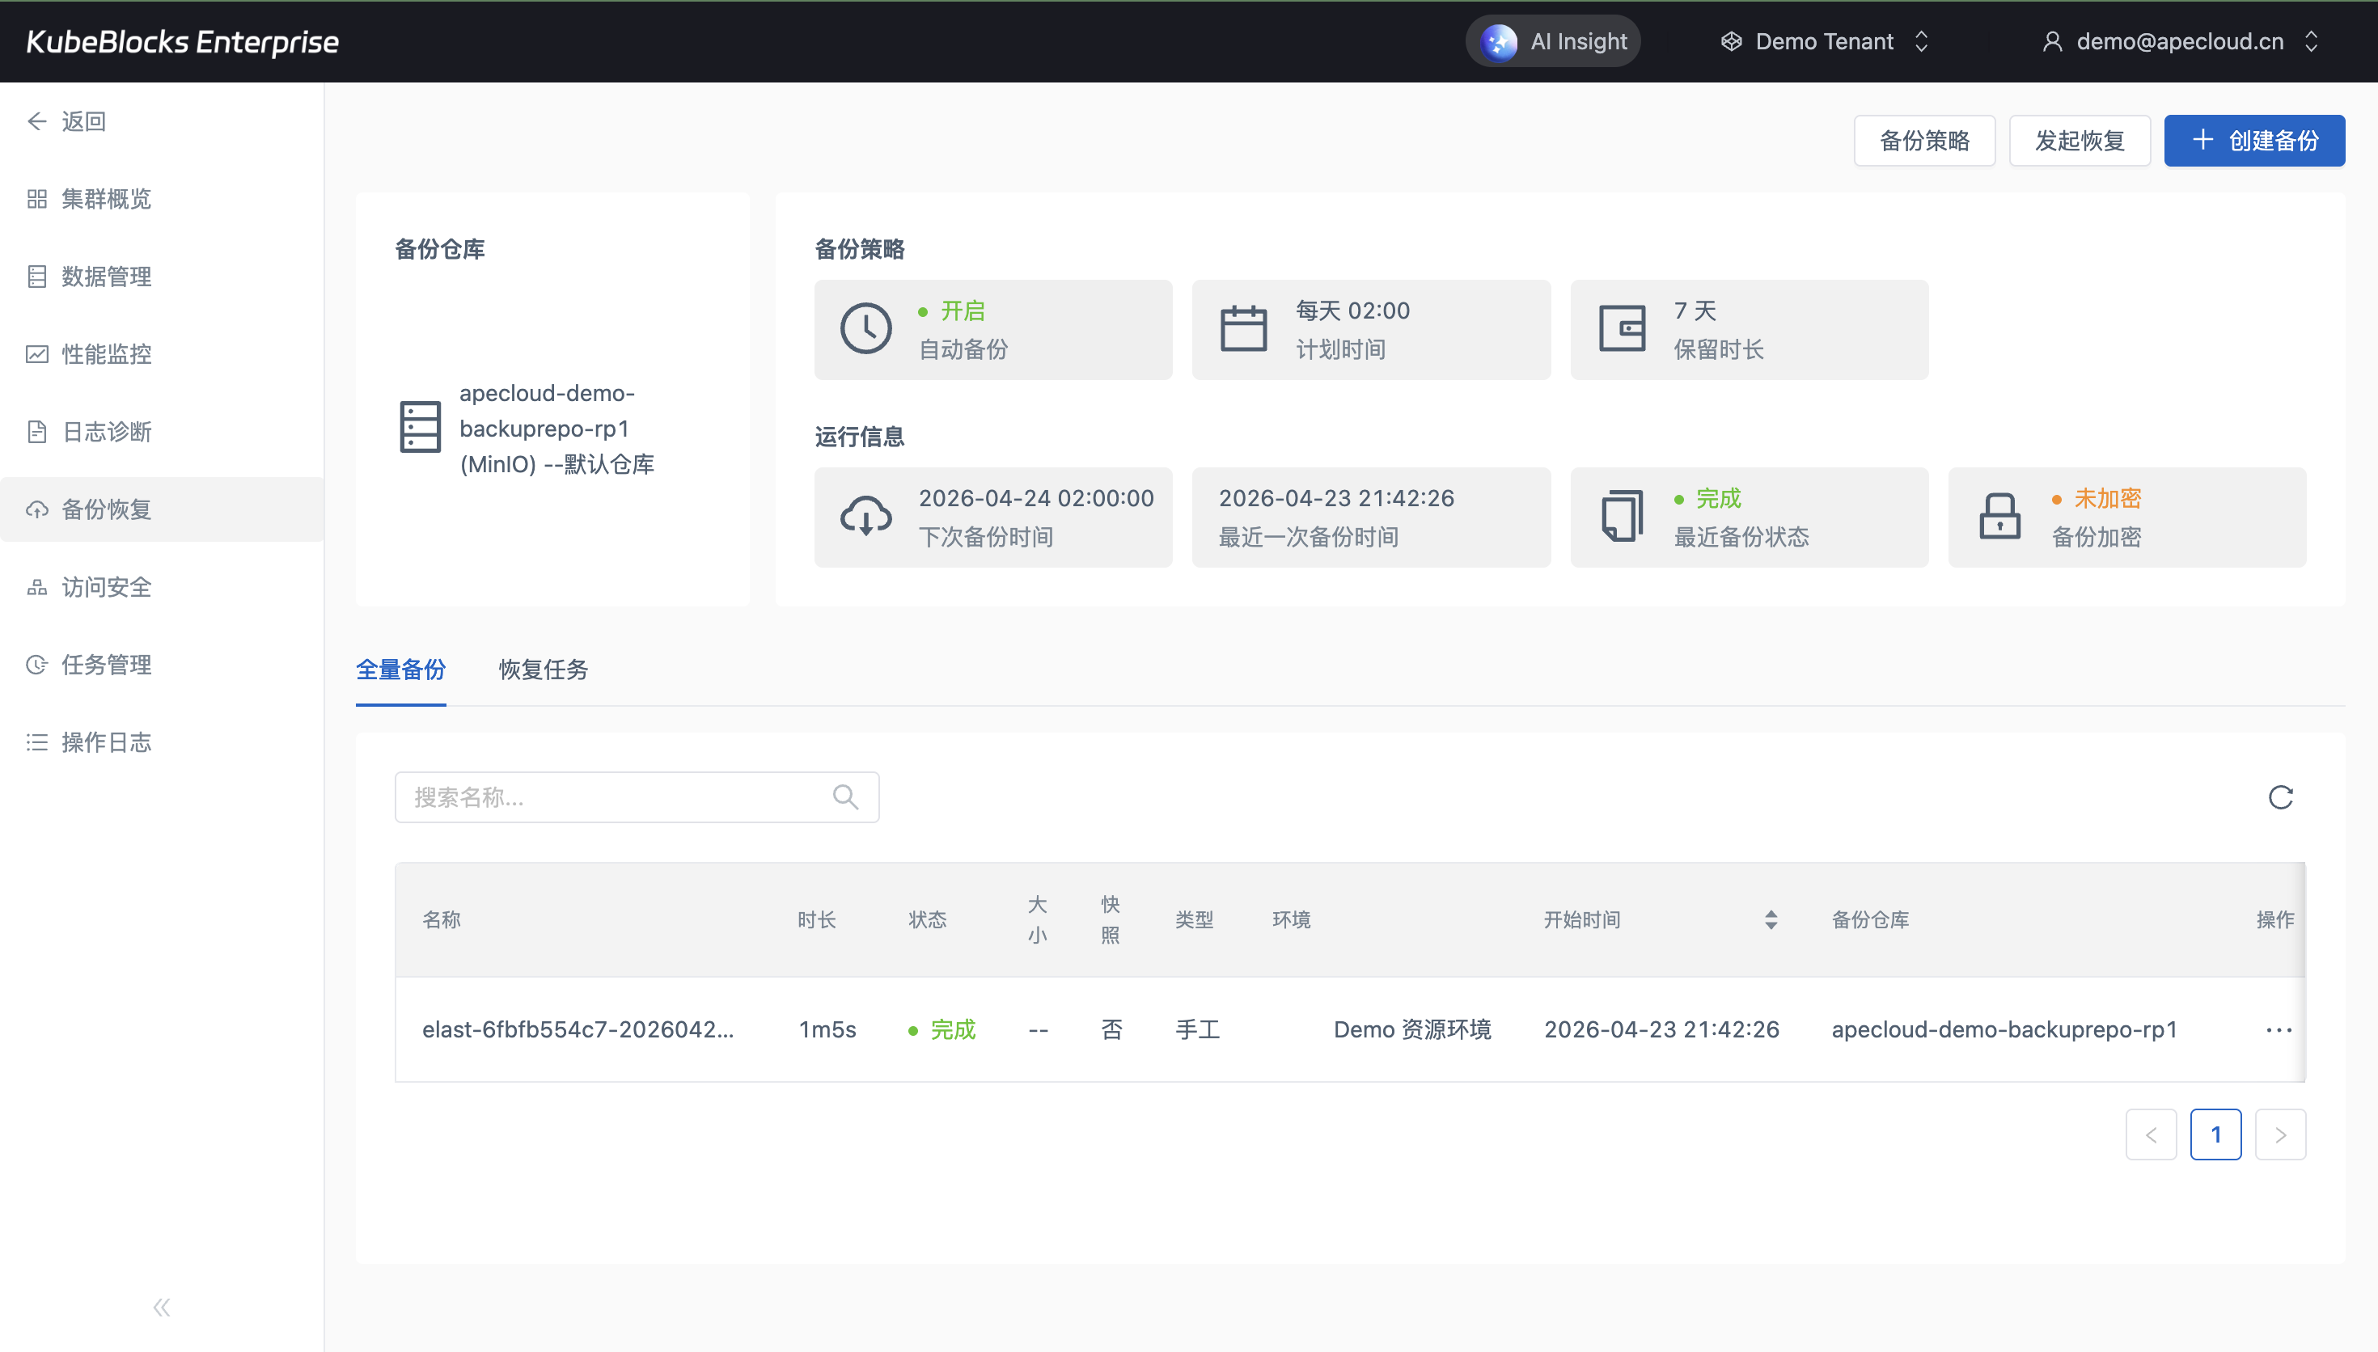Image resolution: width=2378 pixels, height=1352 pixels.
Task: Switch to the 恢复任务 tab
Action: (544, 670)
